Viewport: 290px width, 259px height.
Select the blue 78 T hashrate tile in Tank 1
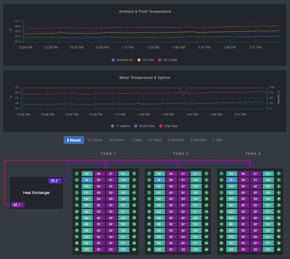coord(87,180)
